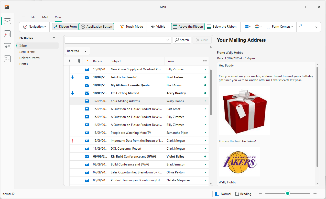Click unread dot on Violet Bailey email
Viewport: 326px width, 199px height.
pyautogui.click(x=205, y=156)
